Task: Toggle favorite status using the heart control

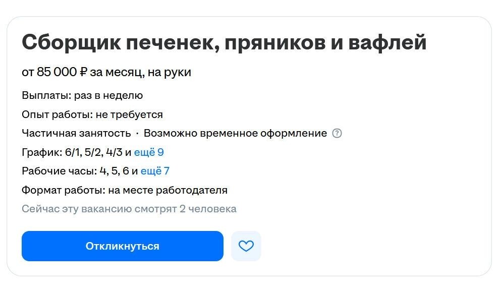Action: 246,246
